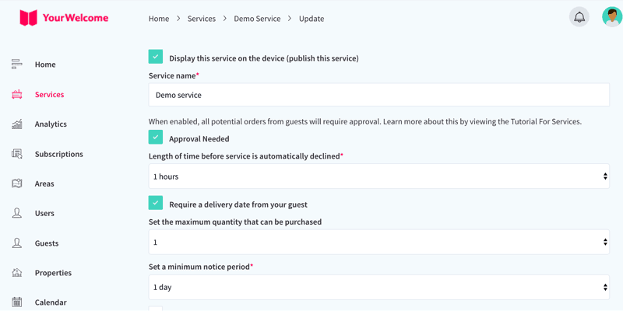Navigate to Demo Service breadcrumb
This screenshot has width=623, height=311.
pyautogui.click(x=257, y=19)
